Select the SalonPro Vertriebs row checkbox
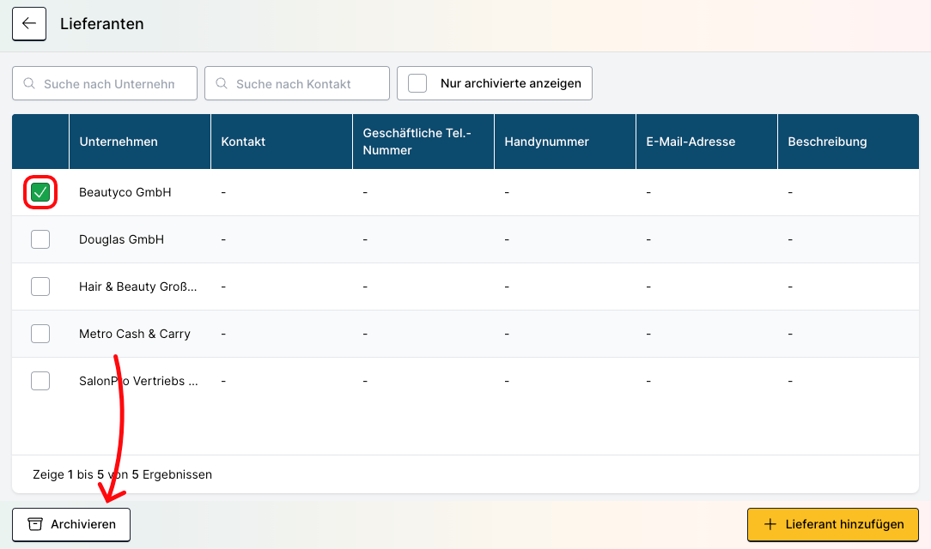 [40, 381]
